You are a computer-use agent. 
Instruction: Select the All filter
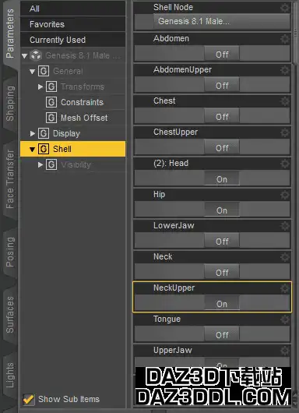click(x=73, y=9)
